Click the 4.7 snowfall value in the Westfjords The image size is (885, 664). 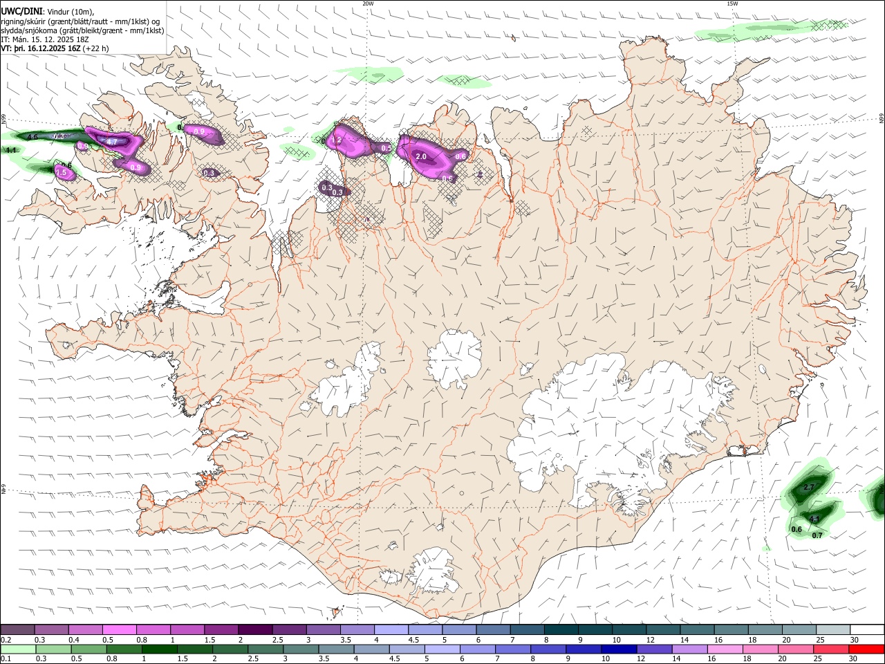tap(112, 142)
